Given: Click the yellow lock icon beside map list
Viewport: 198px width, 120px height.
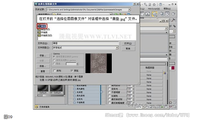Looking at the screenshot, I should click(165, 73).
